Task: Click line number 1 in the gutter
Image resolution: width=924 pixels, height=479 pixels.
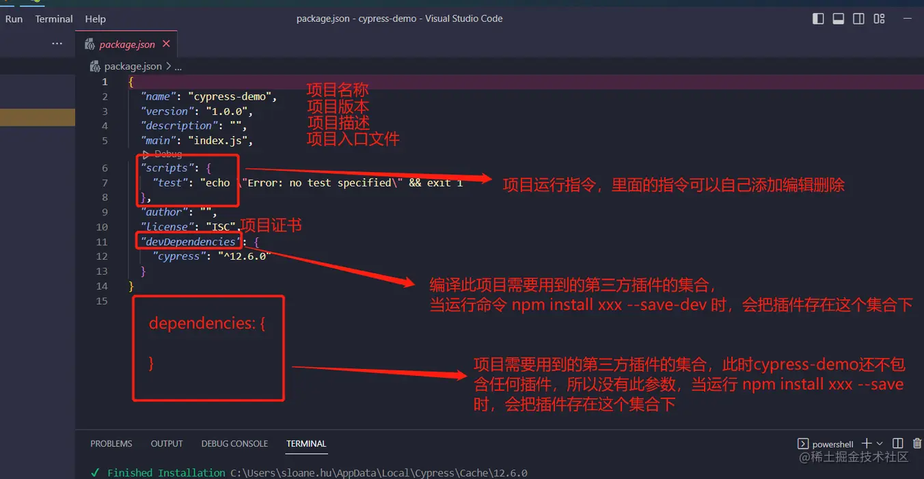Action: pyautogui.click(x=105, y=81)
